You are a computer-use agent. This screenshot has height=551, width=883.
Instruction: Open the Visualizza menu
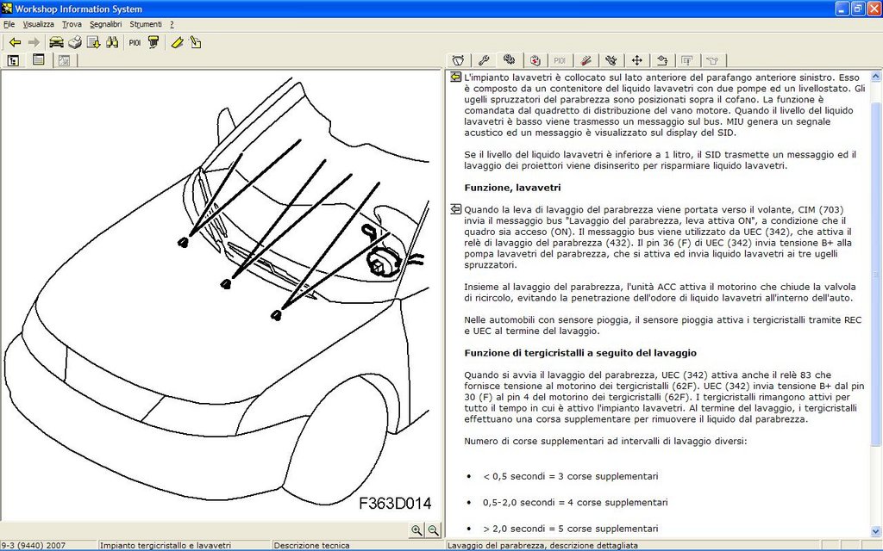click(x=38, y=24)
